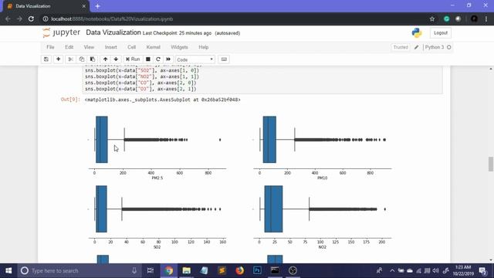
Task: Bookmark this page star icon
Action: (432, 19)
